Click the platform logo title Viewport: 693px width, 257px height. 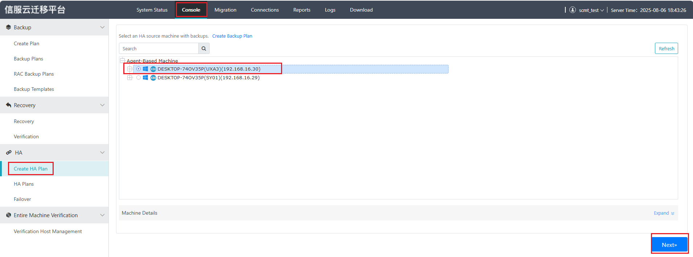(x=35, y=10)
